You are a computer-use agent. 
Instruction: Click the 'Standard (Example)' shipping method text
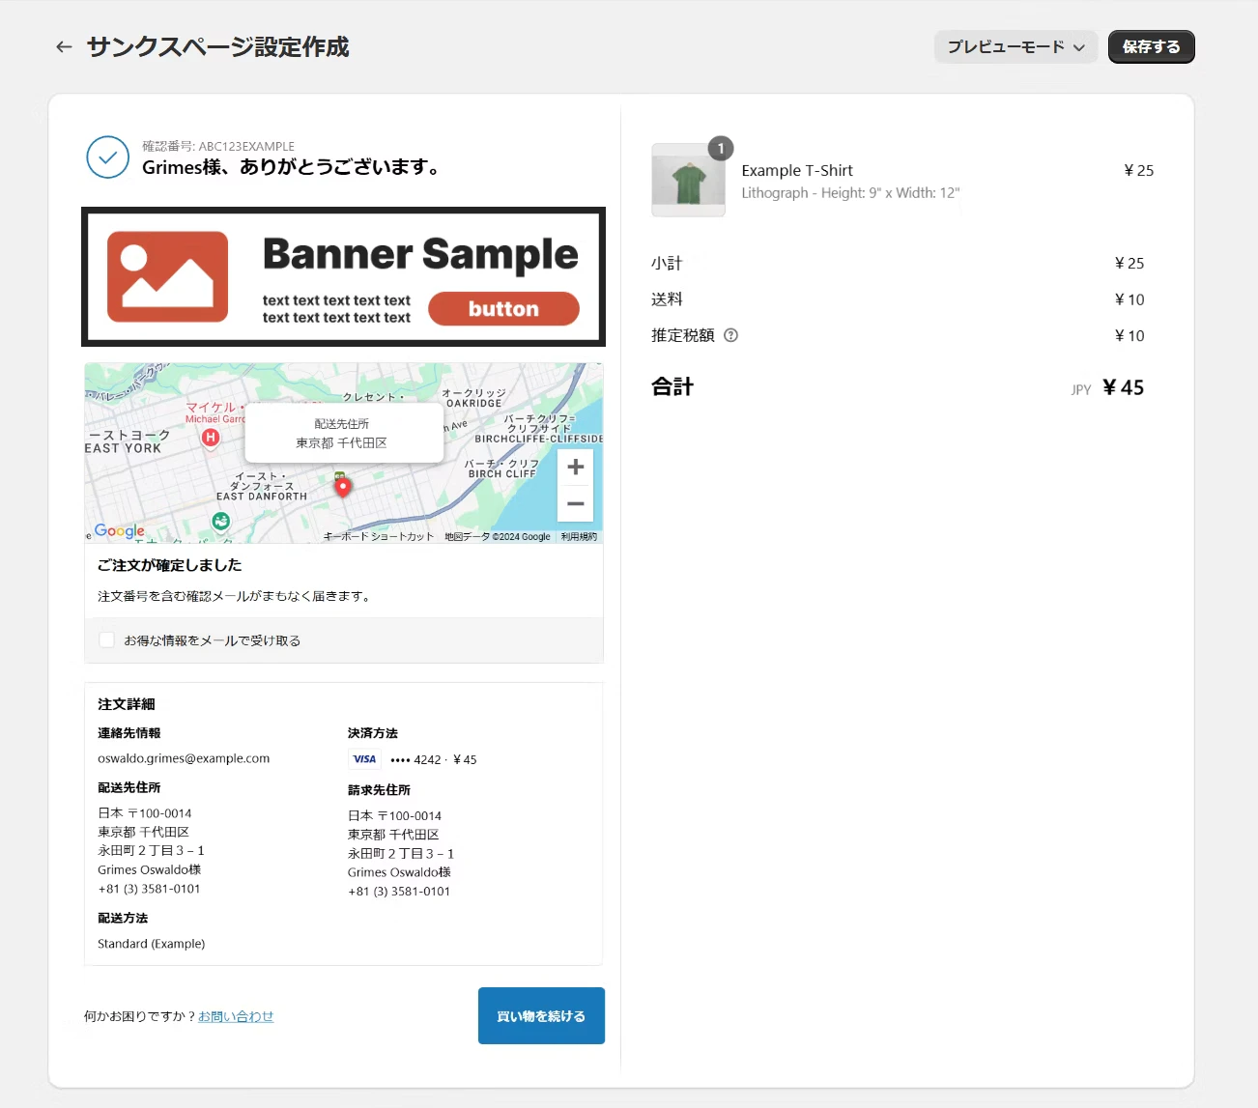coord(152,944)
